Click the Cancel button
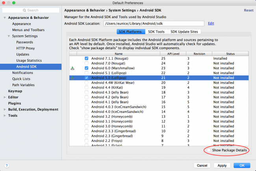Image resolution: width=256 pixels, height=171 pixels. (x=202, y=165)
